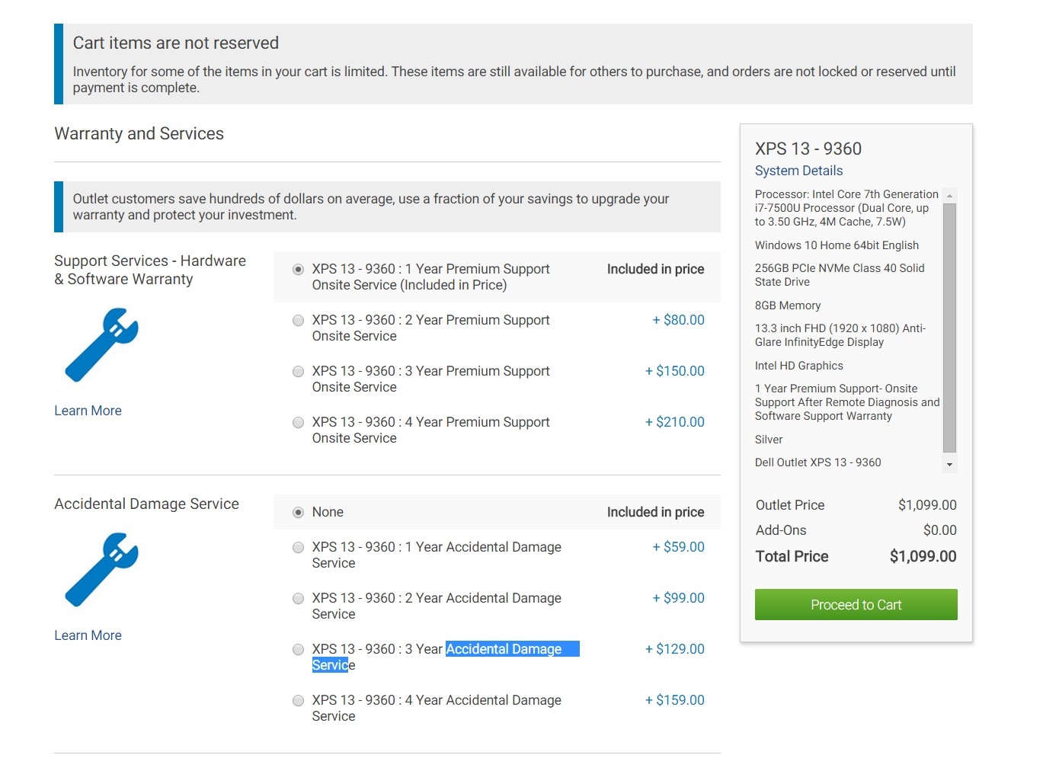Click the Accidental Damage Service section heading
Viewport: 1043px width, 771px height.
146,504
